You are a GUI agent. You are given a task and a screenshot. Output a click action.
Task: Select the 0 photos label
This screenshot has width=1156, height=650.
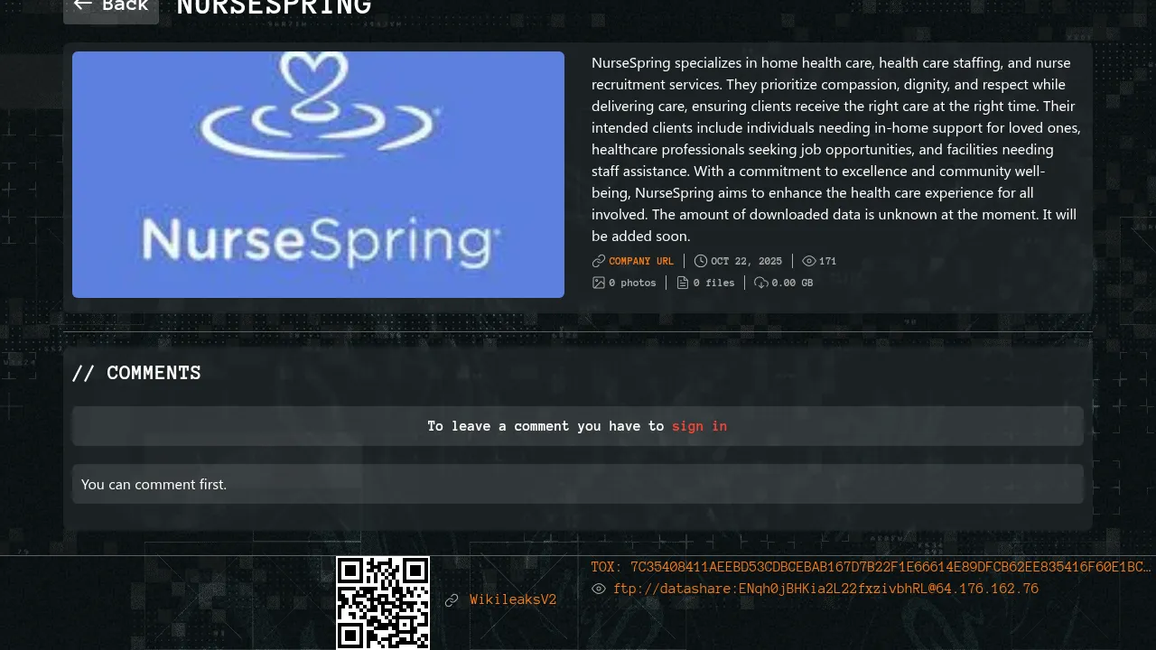point(632,283)
